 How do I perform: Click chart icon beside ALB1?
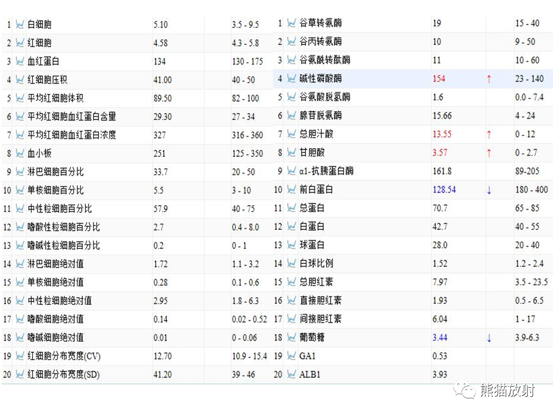(291, 375)
